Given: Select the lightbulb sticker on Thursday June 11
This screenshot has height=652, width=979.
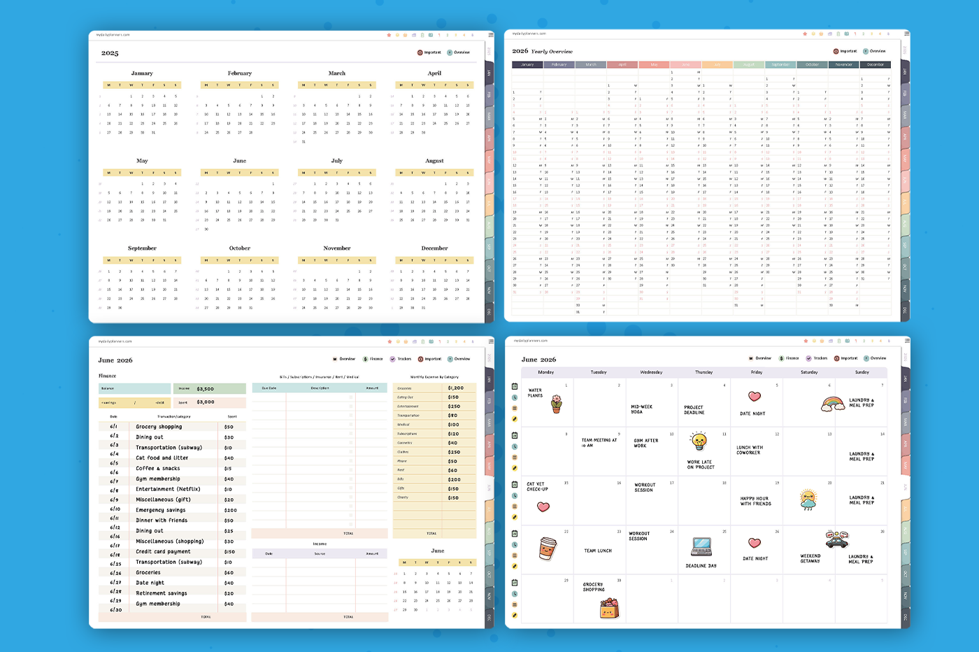Looking at the screenshot, I should 699,441.
